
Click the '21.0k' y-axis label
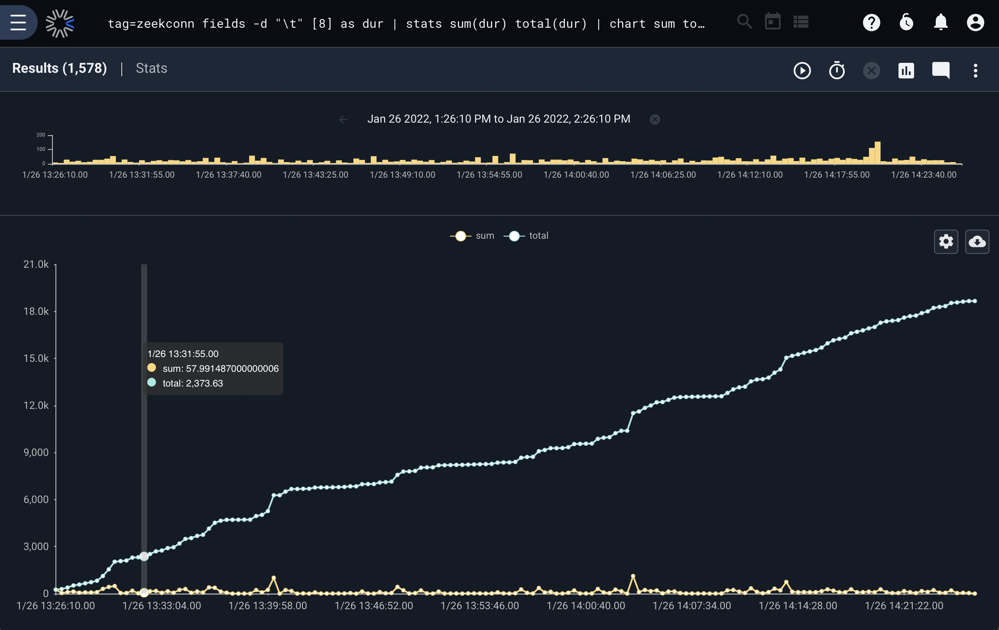(x=36, y=264)
